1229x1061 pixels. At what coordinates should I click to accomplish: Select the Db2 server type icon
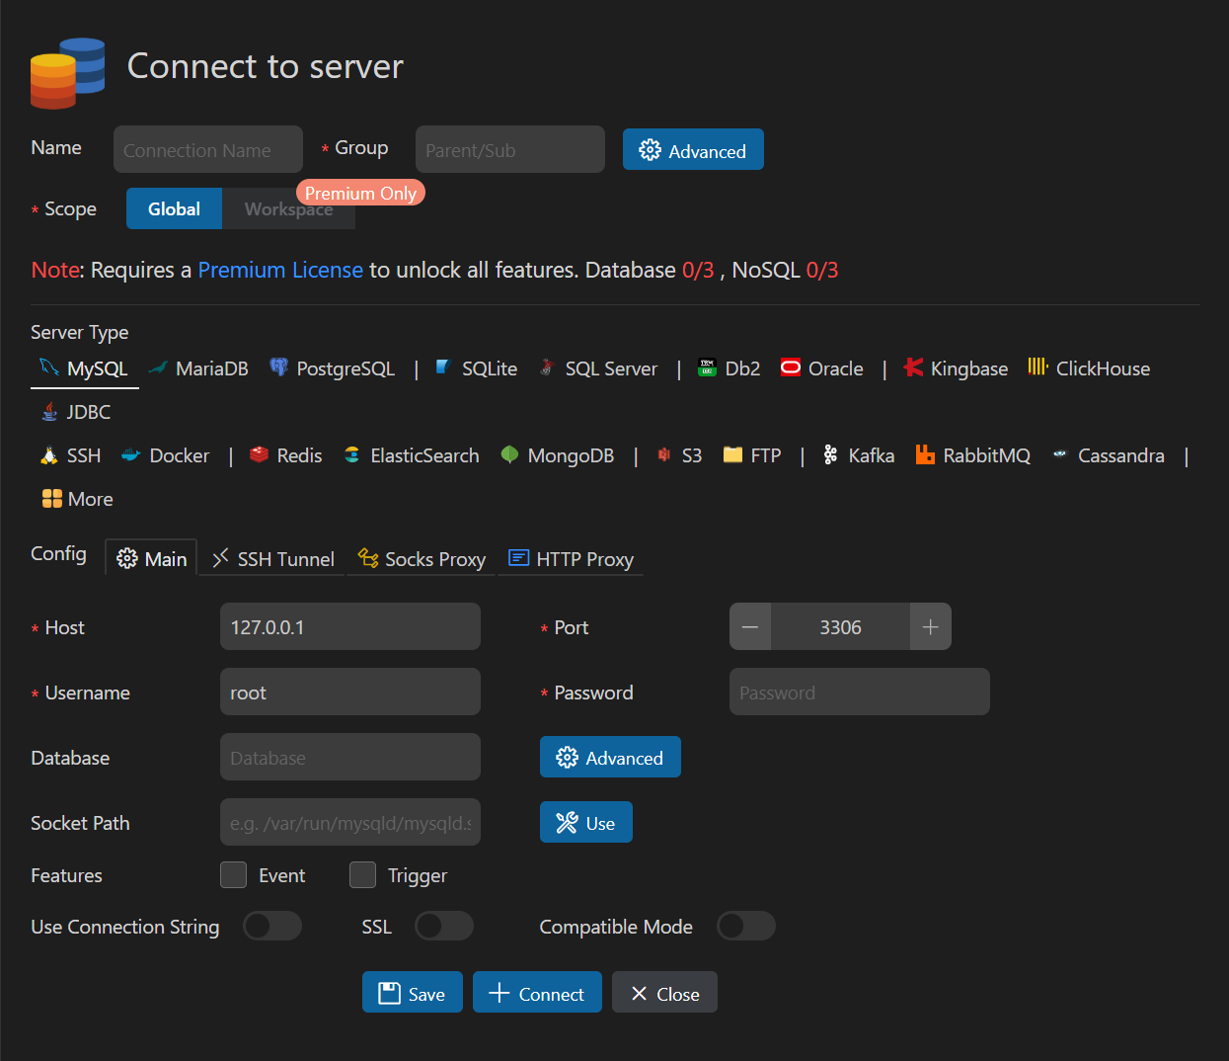707,367
